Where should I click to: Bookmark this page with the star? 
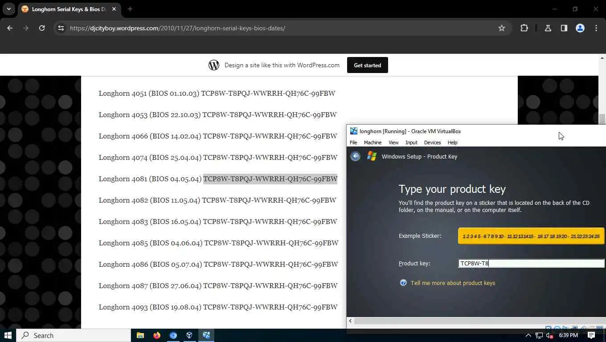click(x=502, y=28)
